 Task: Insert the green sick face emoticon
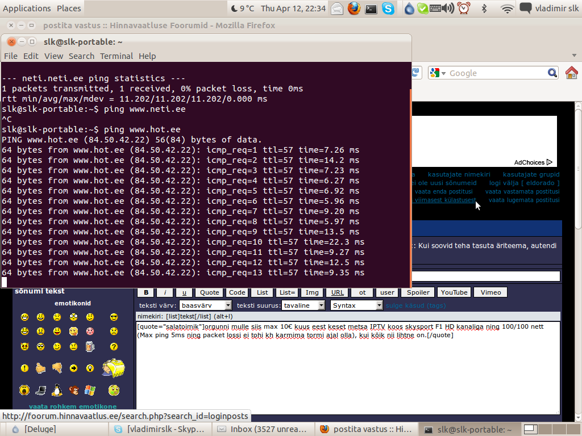114,390
